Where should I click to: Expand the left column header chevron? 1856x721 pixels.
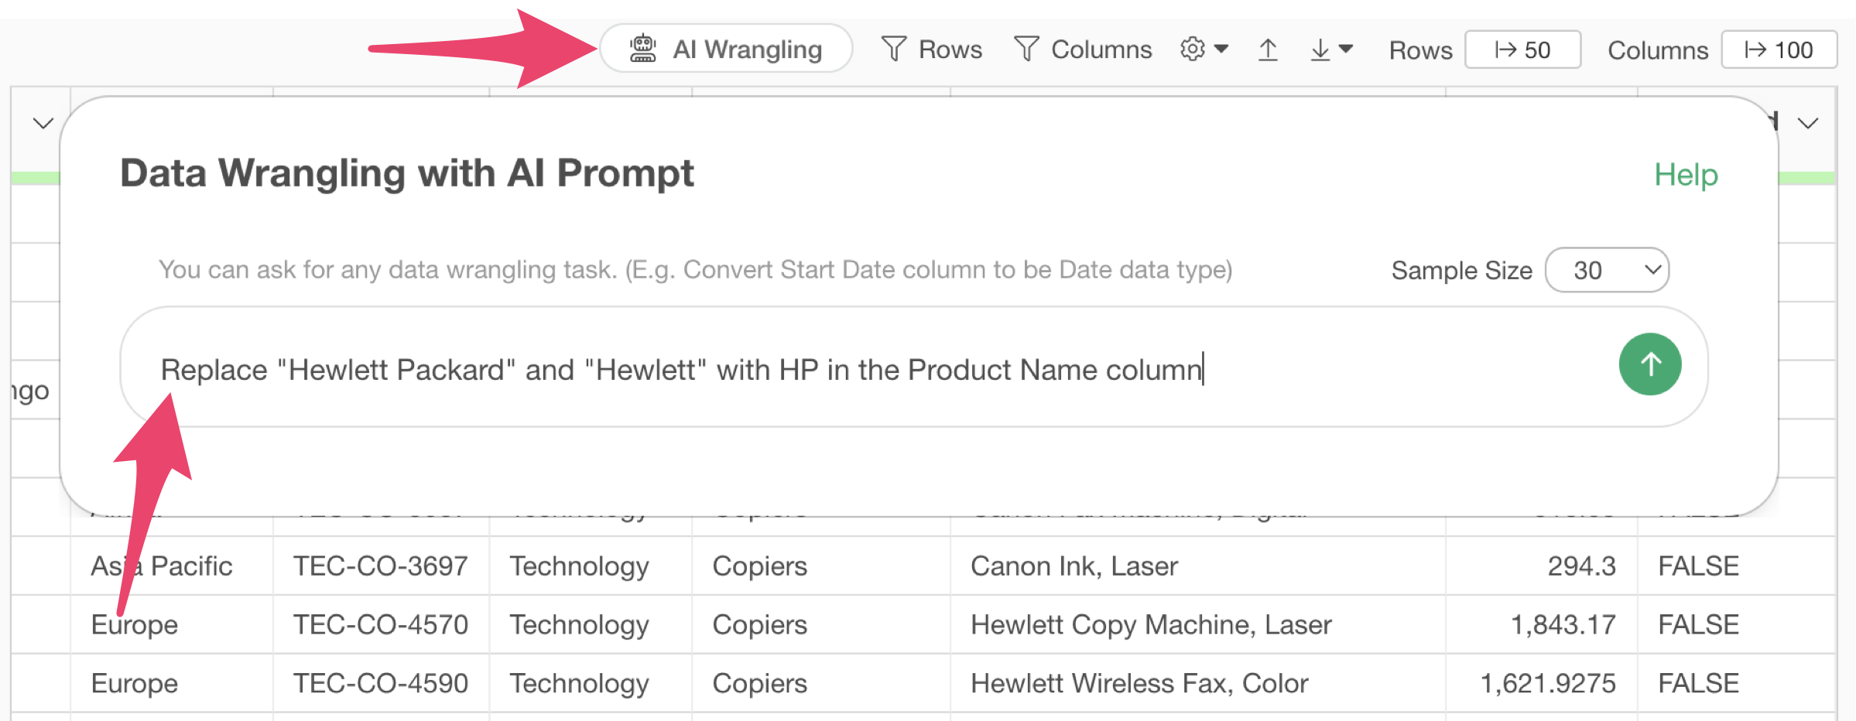(43, 123)
